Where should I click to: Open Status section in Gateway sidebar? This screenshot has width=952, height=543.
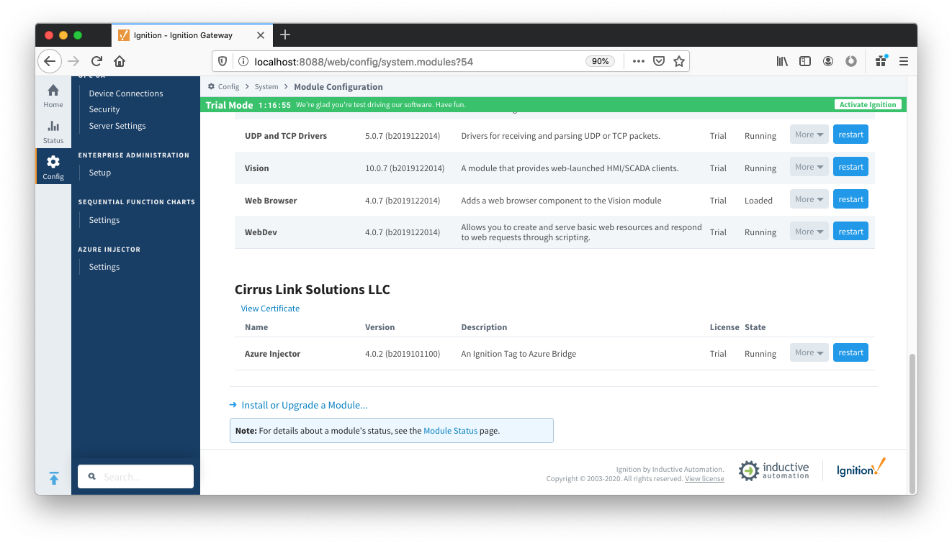pos(53,132)
